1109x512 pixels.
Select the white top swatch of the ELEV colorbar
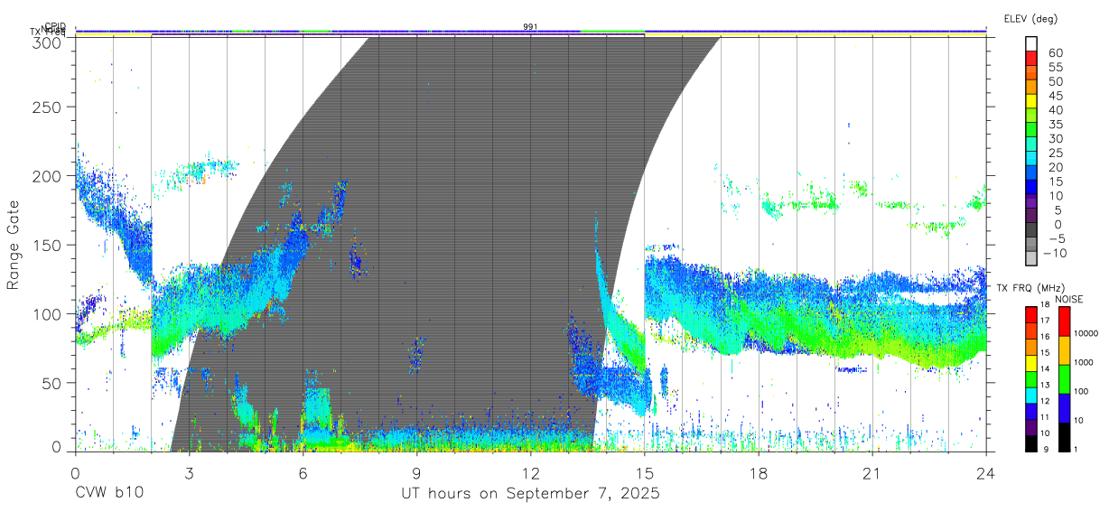coord(1030,43)
